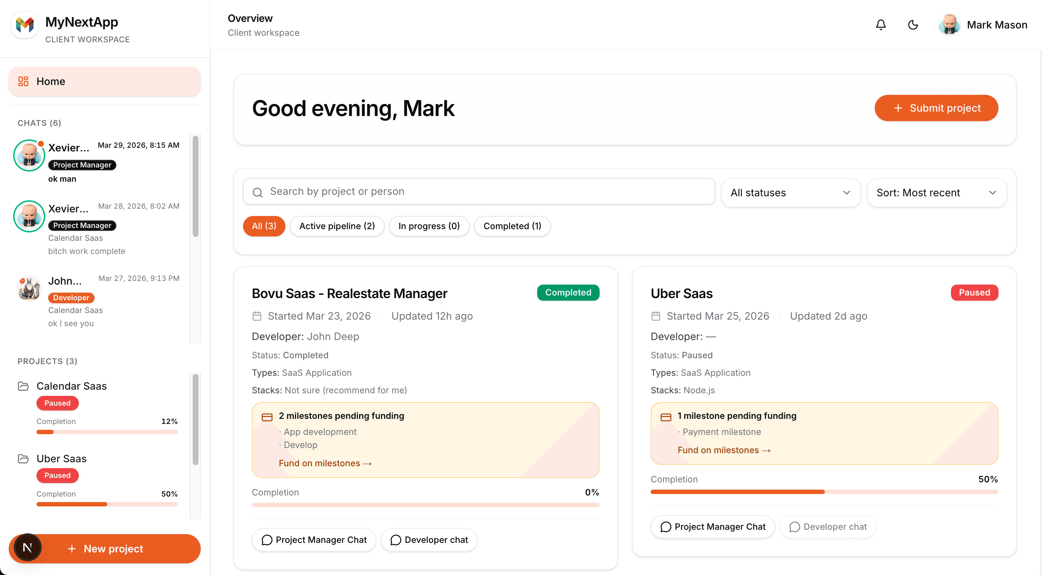Screen dimensions: 1043x575
Task: Select the In progress (0) filter
Action: tap(429, 226)
